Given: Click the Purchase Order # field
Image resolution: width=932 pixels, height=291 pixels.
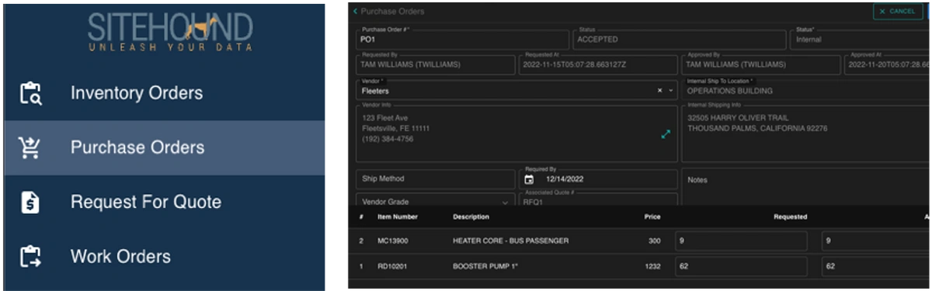Looking at the screenshot, I should tap(462, 39).
